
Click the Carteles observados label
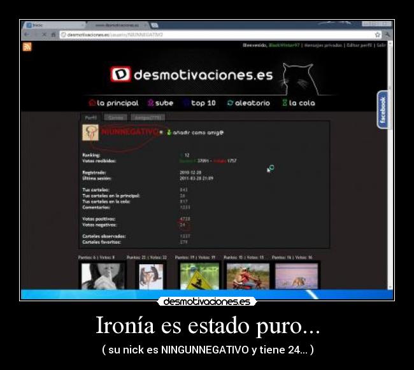(104, 236)
